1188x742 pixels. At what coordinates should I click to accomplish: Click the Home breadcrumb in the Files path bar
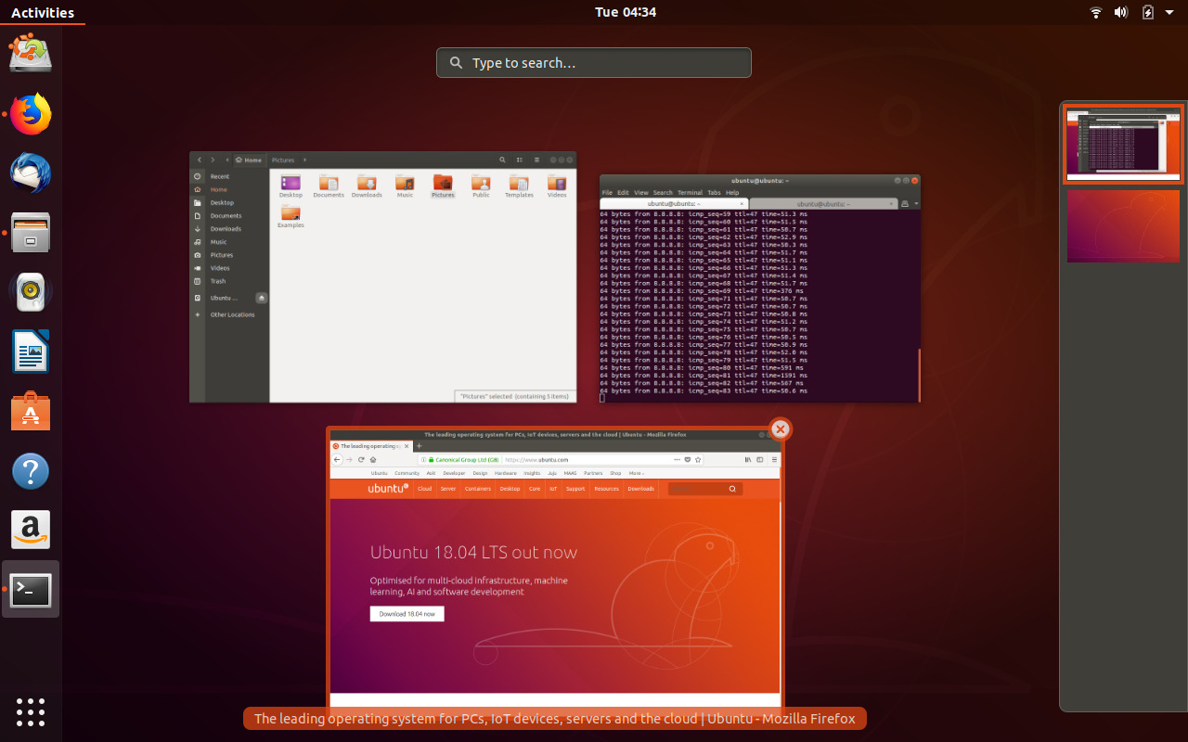click(249, 160)
